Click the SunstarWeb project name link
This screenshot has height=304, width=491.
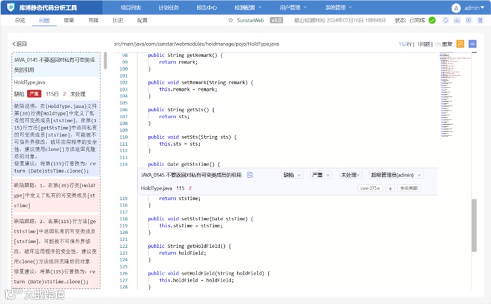pyautogui.click(x=250, y=20)
